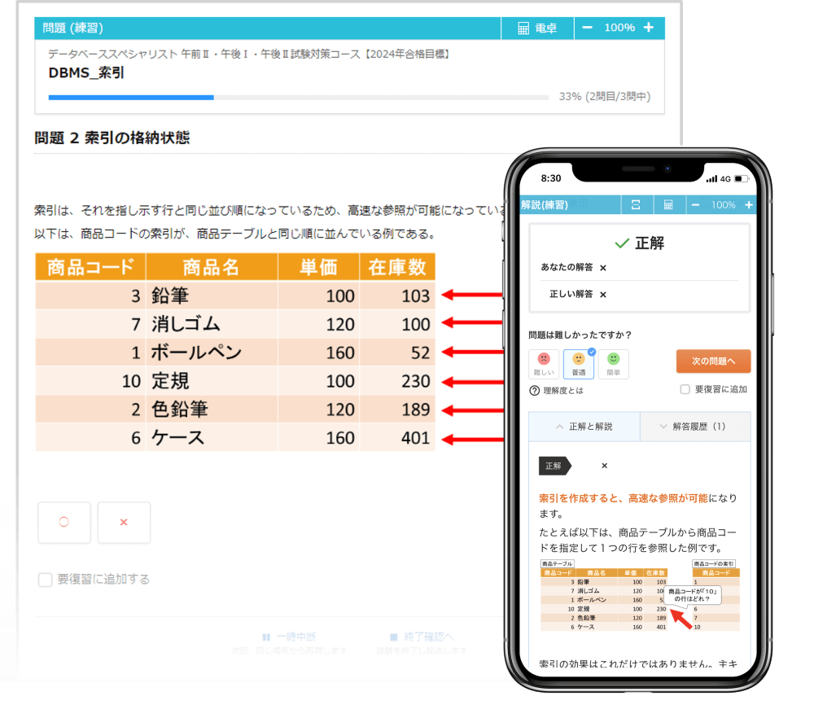Expand the 解答履歴（1）section
The height and width of the screenshot is (718, 814).
[696, 427]
